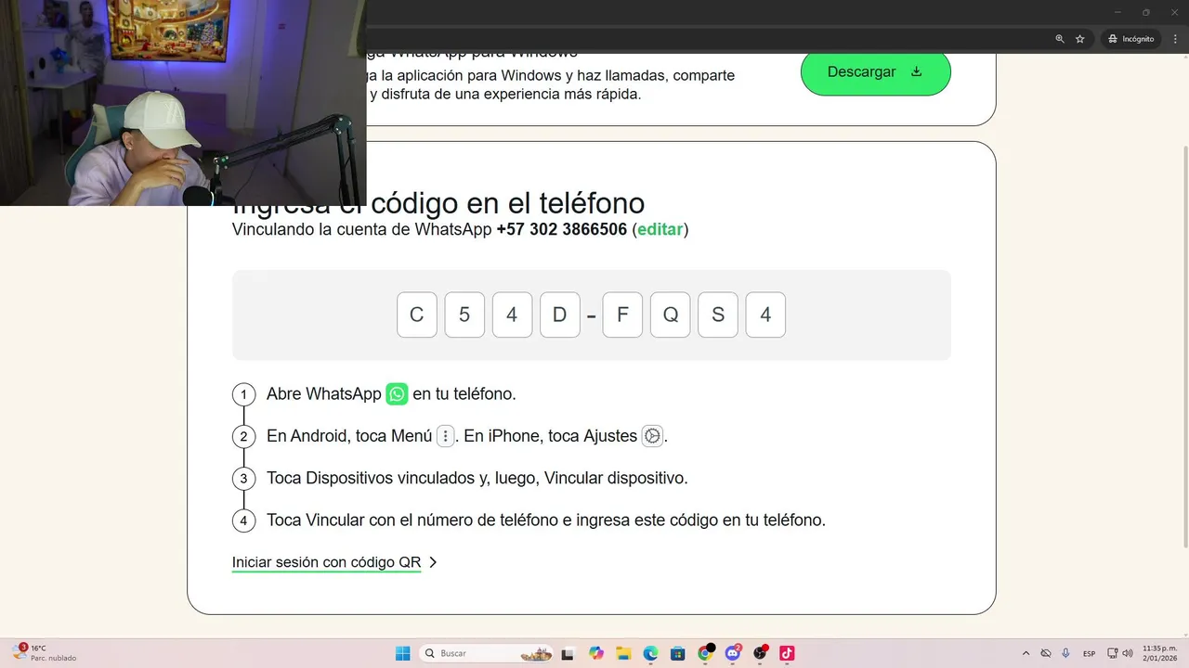This screenshot has height=668, width=1189.
Task: Open OBS Studio from the taskbar
Action: point(760,653)
